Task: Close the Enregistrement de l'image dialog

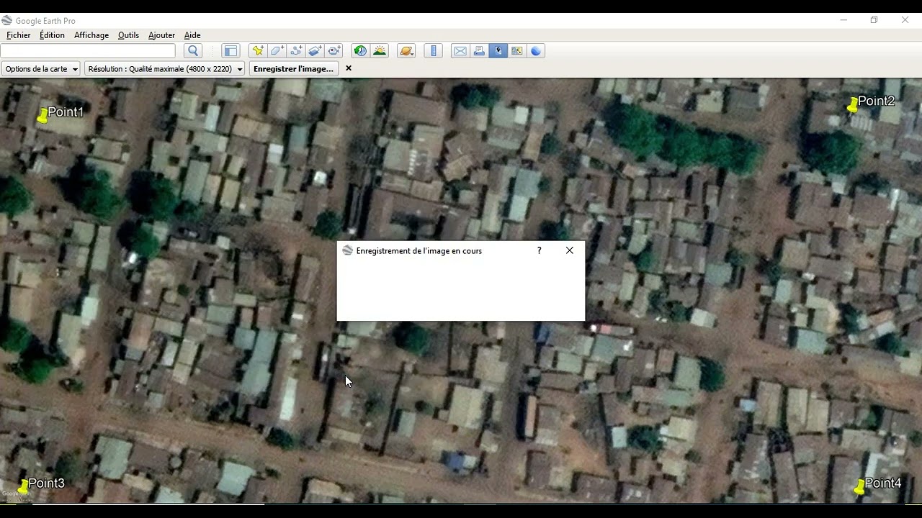Action: [x=570, y=250]
